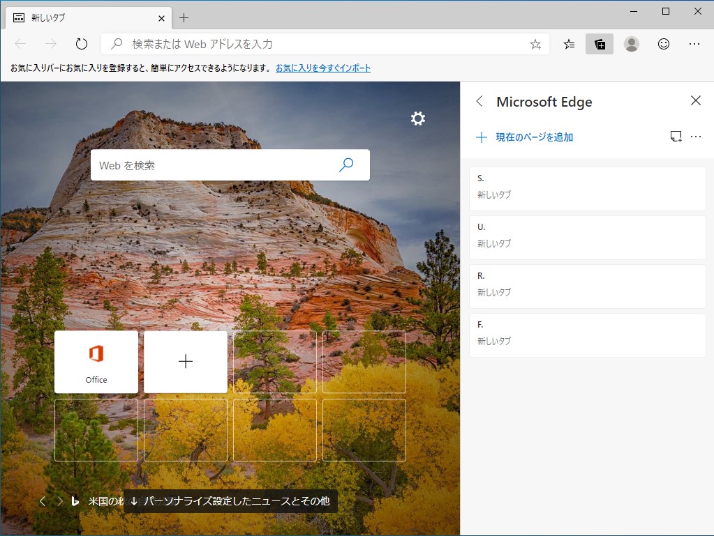Refresh the current page
The width and height of the screenshot is (714, 536).
(x=81, y=43)
